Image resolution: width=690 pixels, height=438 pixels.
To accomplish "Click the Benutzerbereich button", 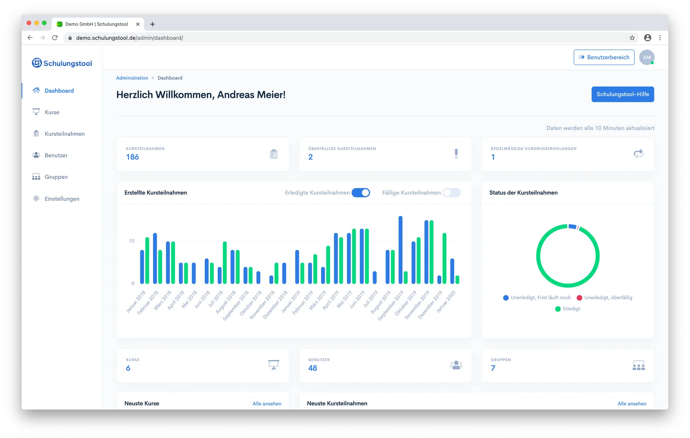I will 604,57.
